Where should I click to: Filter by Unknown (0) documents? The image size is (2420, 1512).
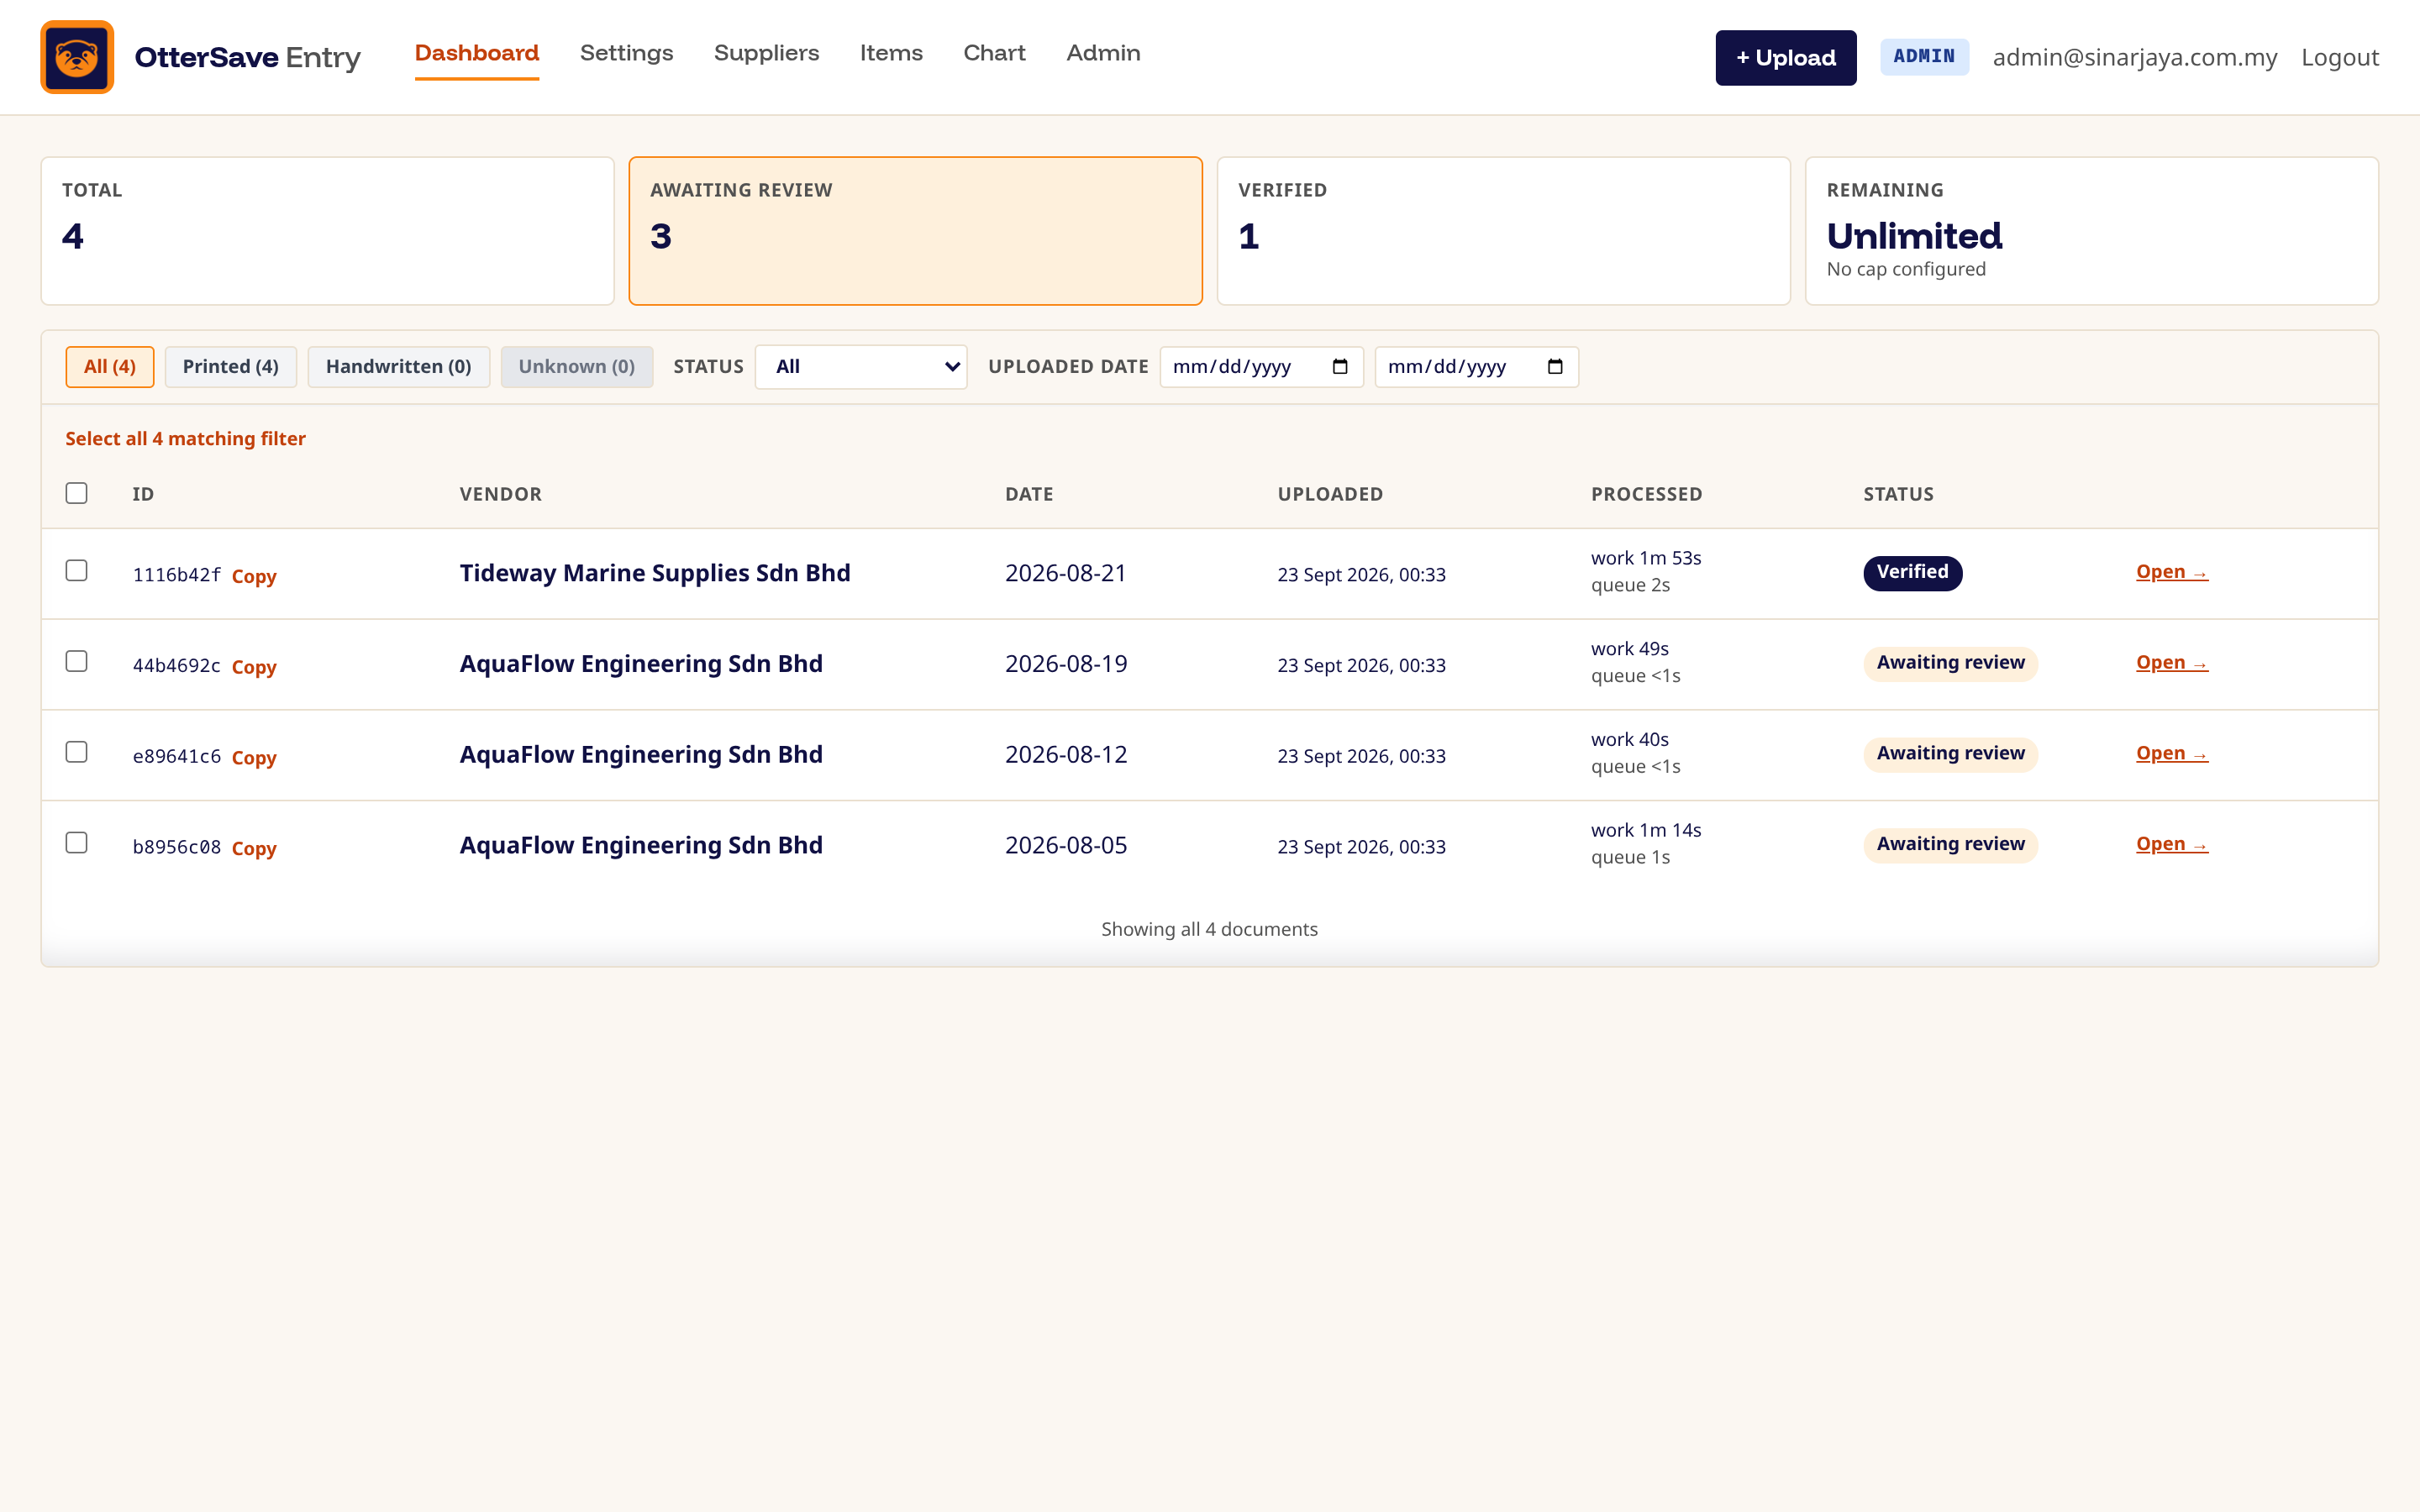[x=577, y=367]
